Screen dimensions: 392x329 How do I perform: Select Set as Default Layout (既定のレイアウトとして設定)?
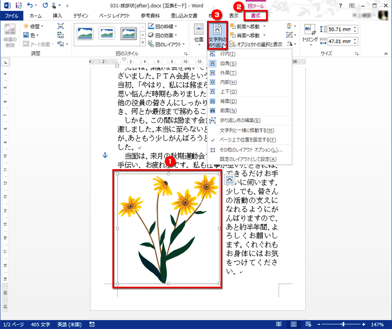(250, 159)
